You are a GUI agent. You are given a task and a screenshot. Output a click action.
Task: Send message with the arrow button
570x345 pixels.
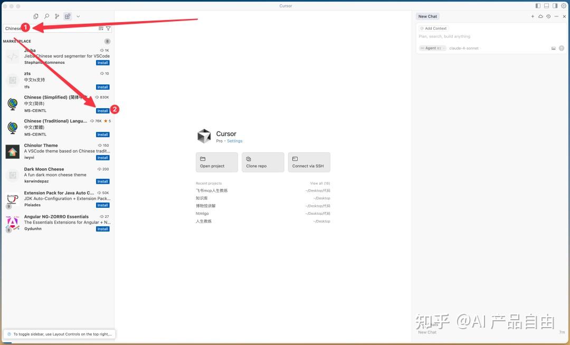(x=562, y=49)
